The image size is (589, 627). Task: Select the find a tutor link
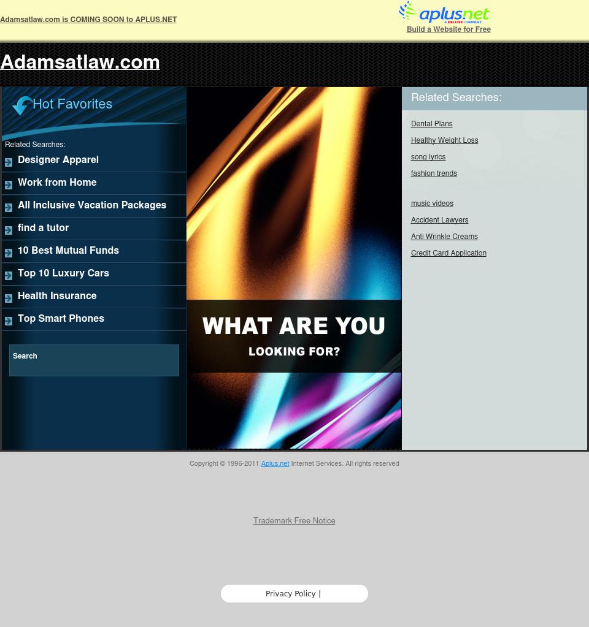[43, 228]
